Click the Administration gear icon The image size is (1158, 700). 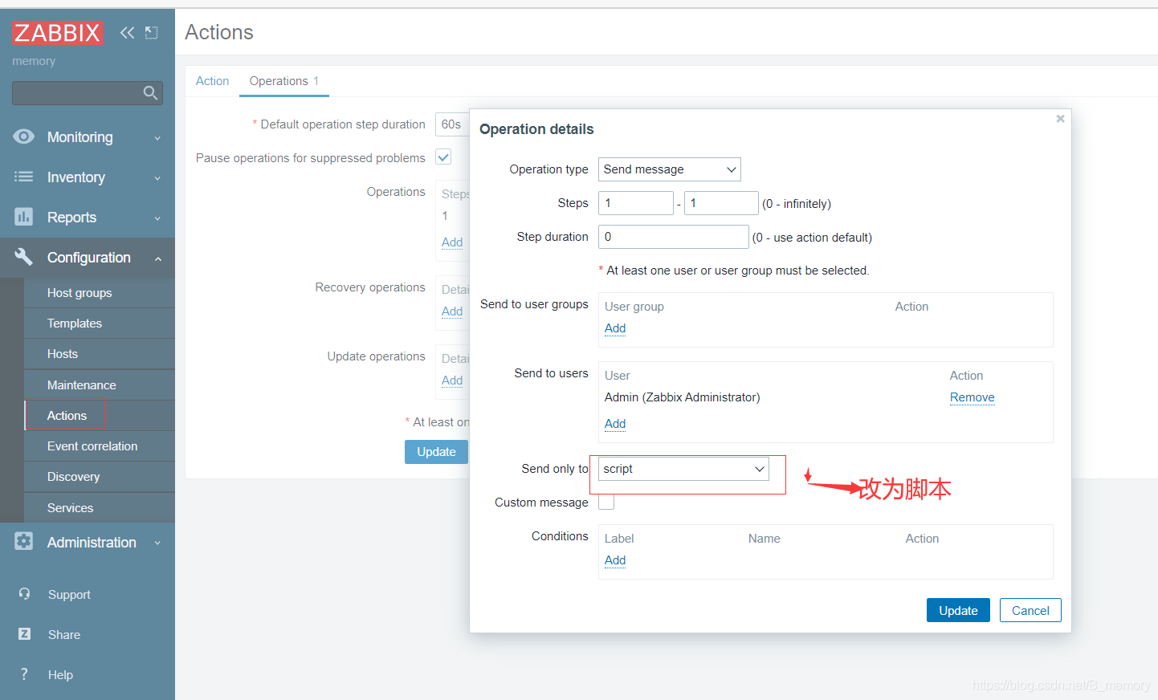click(24, 542)
